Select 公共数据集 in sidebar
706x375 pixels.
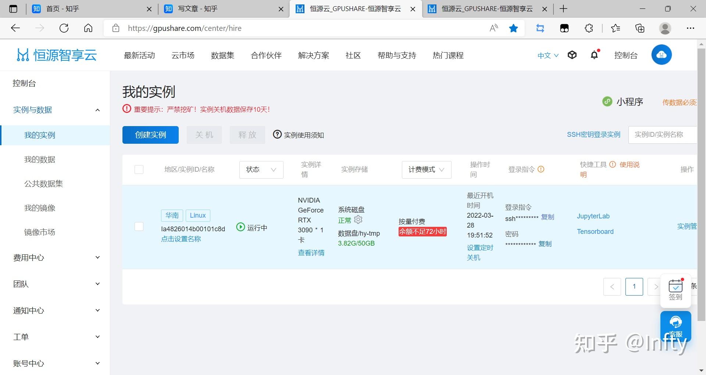click(x=43, y=184)
